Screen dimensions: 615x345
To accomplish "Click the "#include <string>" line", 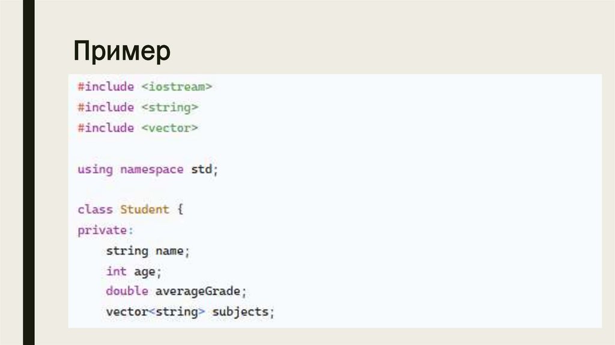I will point(138,108).
